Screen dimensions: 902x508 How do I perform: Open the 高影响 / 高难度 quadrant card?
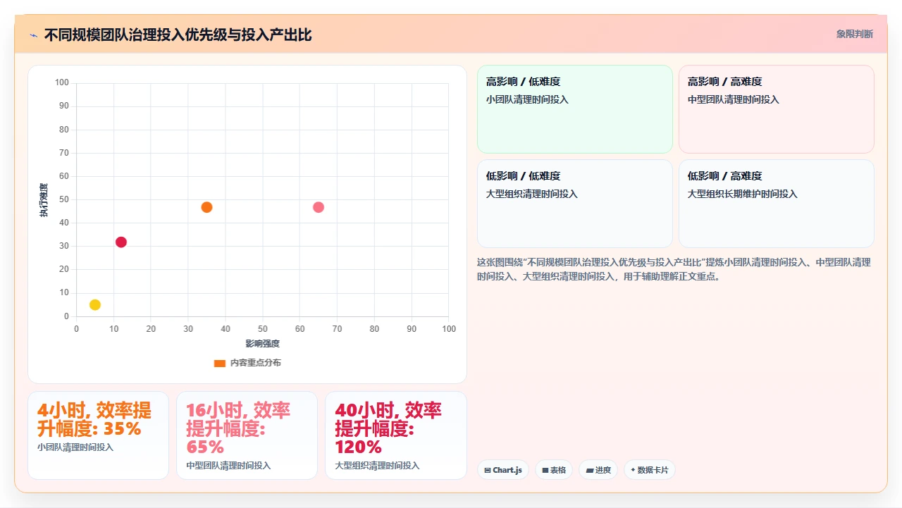777,109
